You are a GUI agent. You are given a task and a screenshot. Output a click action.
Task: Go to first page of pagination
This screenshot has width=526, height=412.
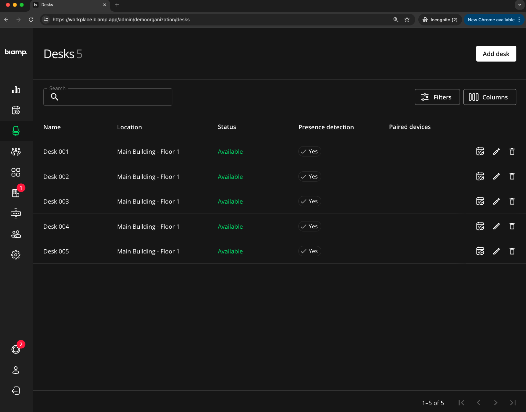point(461,403)
